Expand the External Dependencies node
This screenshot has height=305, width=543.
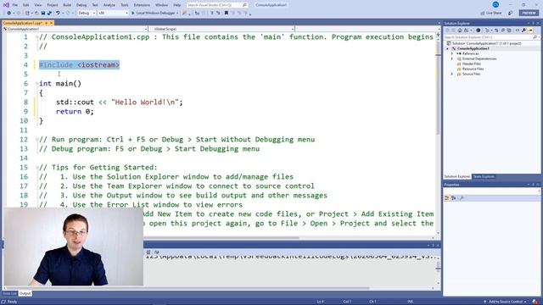click(x=452, y=58)
